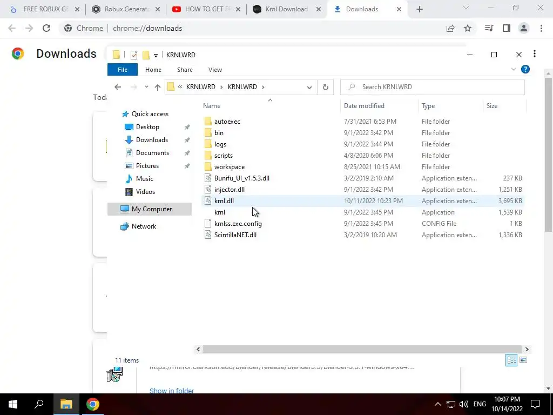Open Home ribbon tab
Viewport: 553px width, 415px height.
(153, 70)
